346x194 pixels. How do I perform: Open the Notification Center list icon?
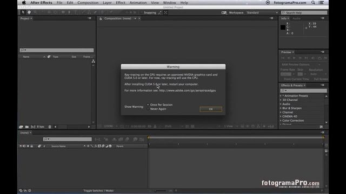[x=321, y=3]
